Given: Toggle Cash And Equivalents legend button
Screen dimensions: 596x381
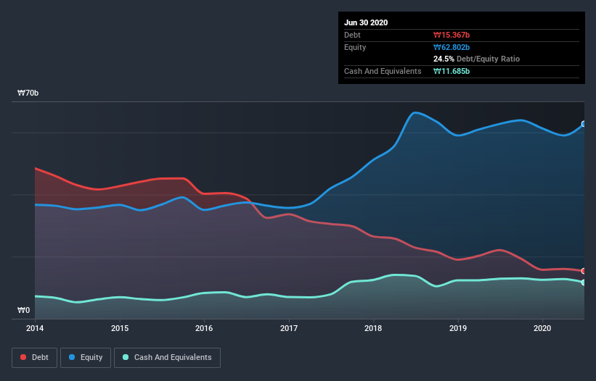Looking at the screenshot, I should pos(167,358).
